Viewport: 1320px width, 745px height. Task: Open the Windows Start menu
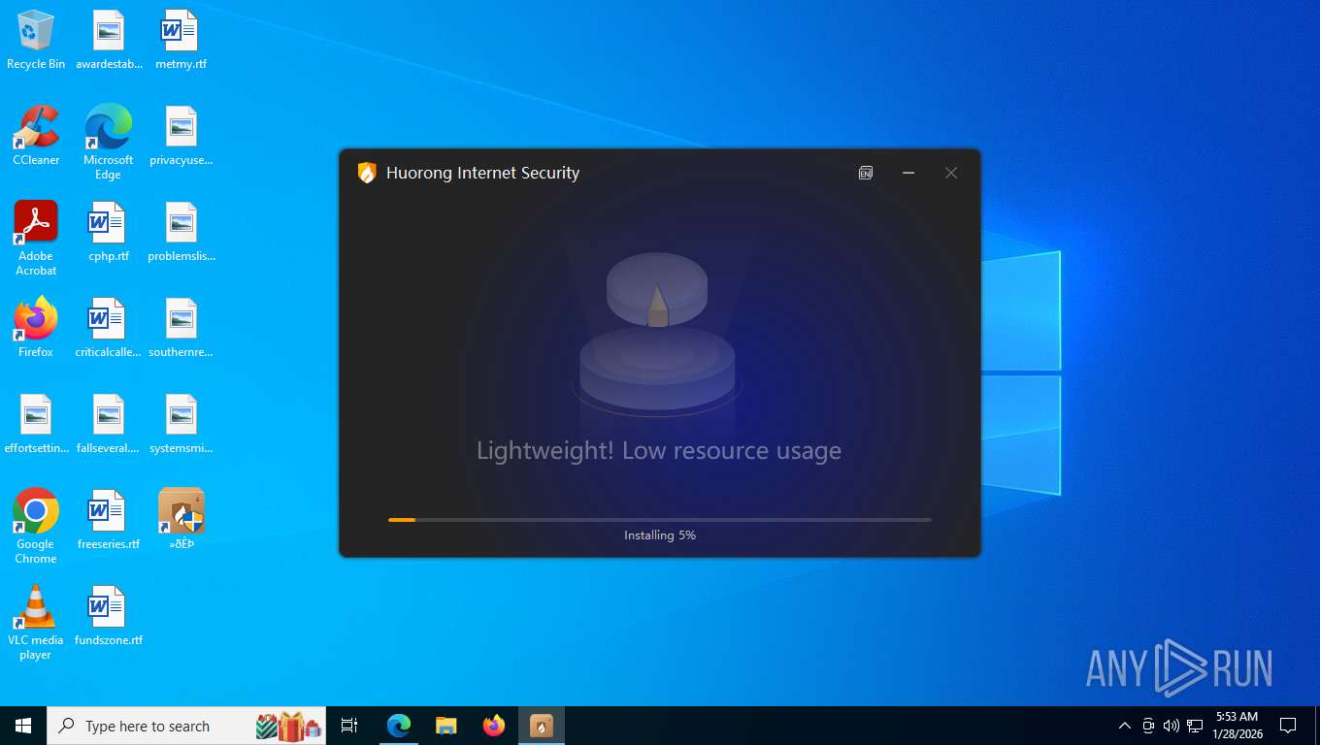coord(23,726)
